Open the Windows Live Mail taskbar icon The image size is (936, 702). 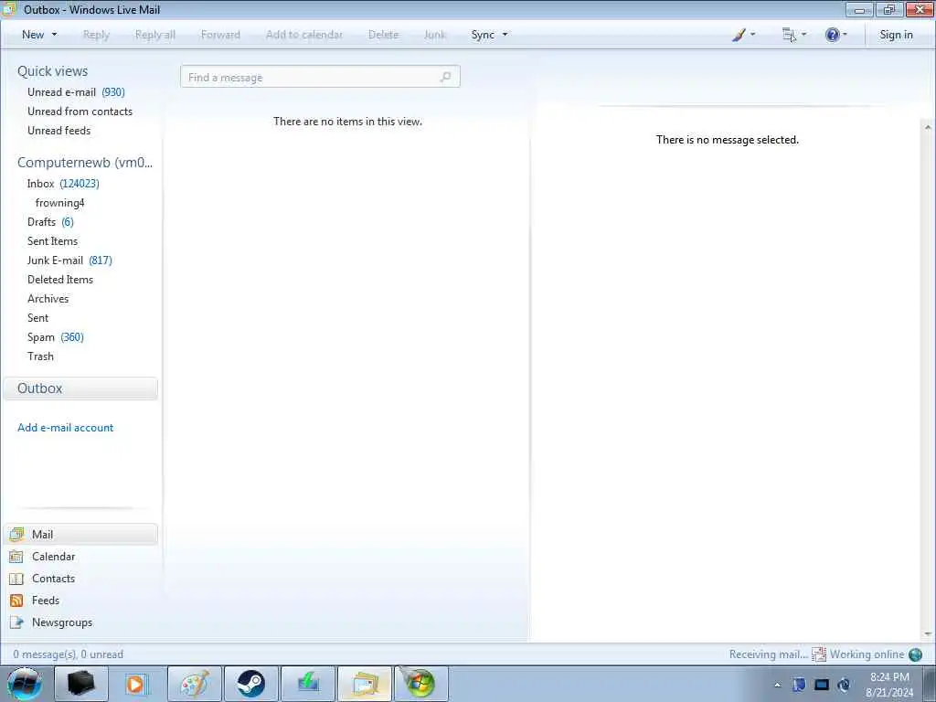(x=364, y=684)
